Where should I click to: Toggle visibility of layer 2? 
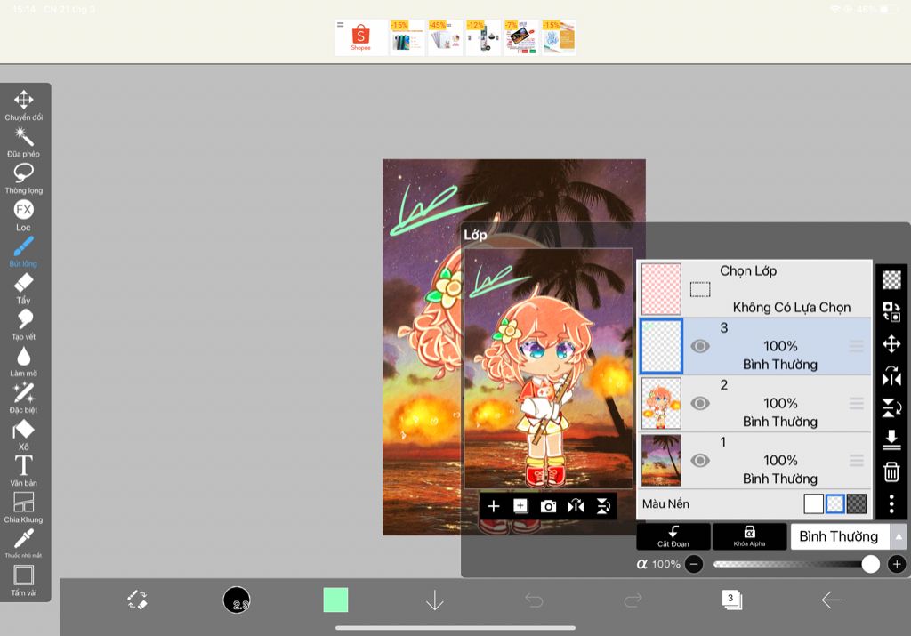[x=700, y=403]
